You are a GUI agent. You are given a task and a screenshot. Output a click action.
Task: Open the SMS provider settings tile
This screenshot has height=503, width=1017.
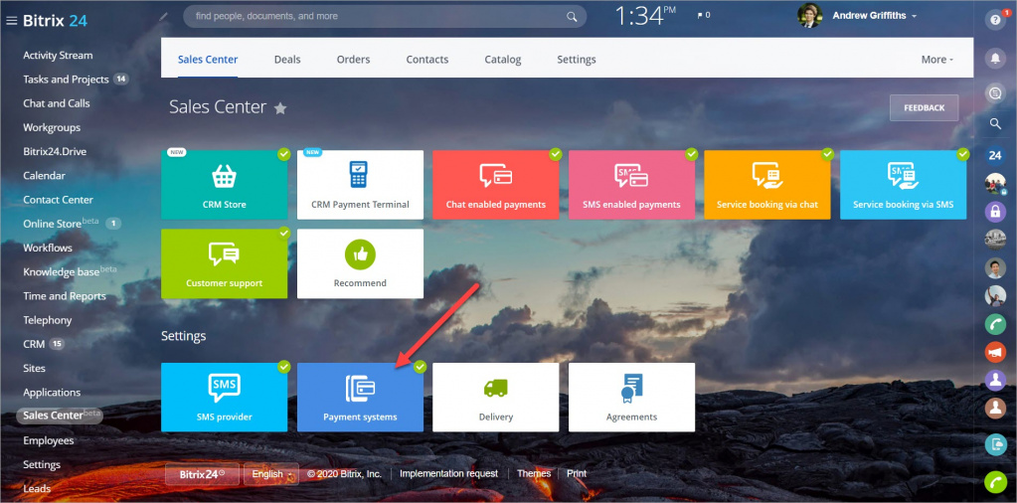[x=225, y=398]
